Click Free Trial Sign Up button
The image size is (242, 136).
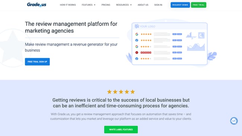(37, 62)
